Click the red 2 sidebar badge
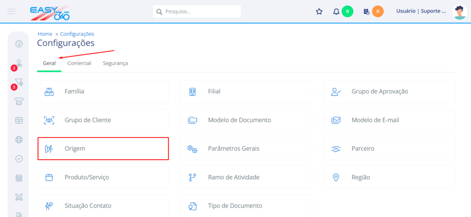 [14, 68]
